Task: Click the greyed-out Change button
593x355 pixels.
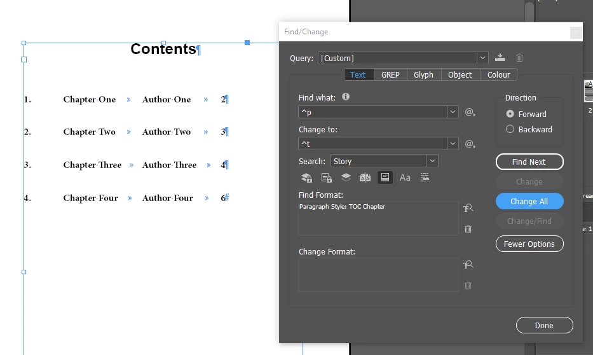Action: point(529,182)
